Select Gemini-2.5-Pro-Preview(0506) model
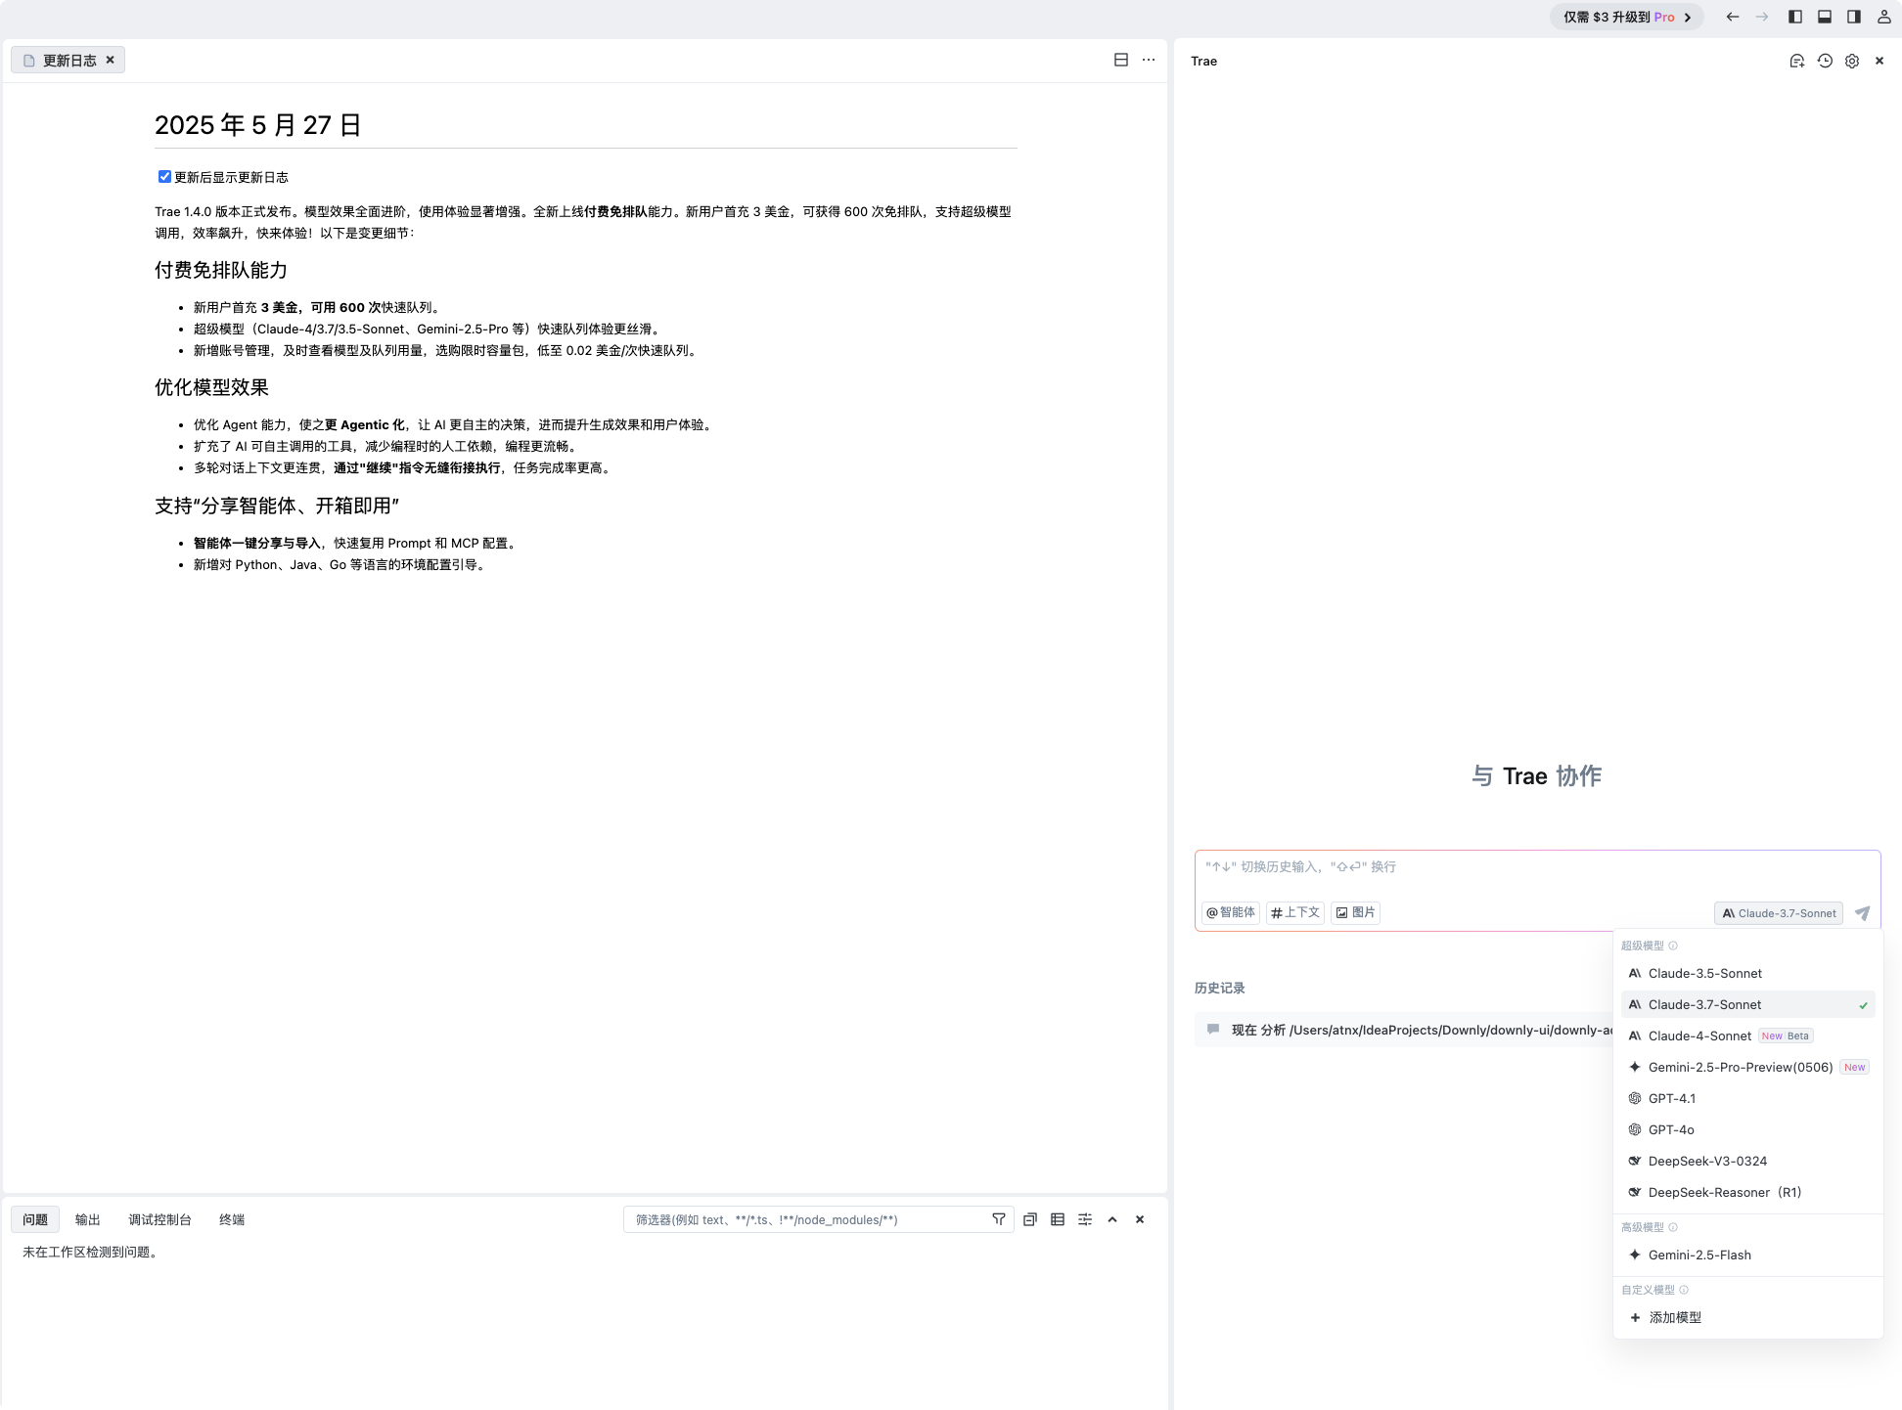This screenshot has height=1410, width=1902. tap(1747, 1067)
